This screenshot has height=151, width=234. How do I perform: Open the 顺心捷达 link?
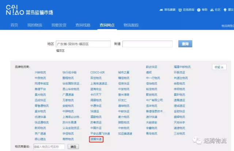click(40, 139)
